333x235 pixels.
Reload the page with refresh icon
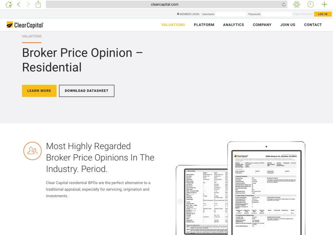pos(284,5)
